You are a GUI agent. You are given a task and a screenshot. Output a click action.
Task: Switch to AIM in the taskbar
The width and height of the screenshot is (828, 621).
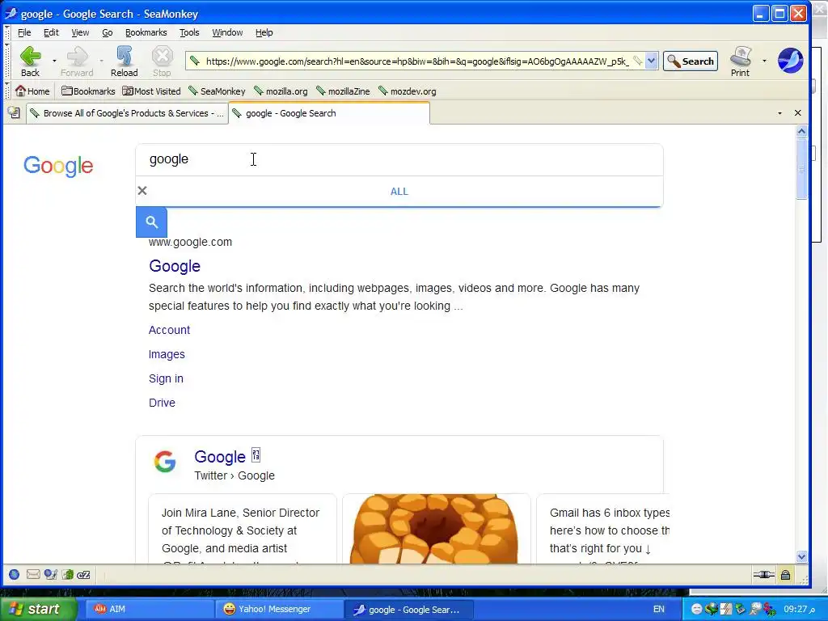151,609
